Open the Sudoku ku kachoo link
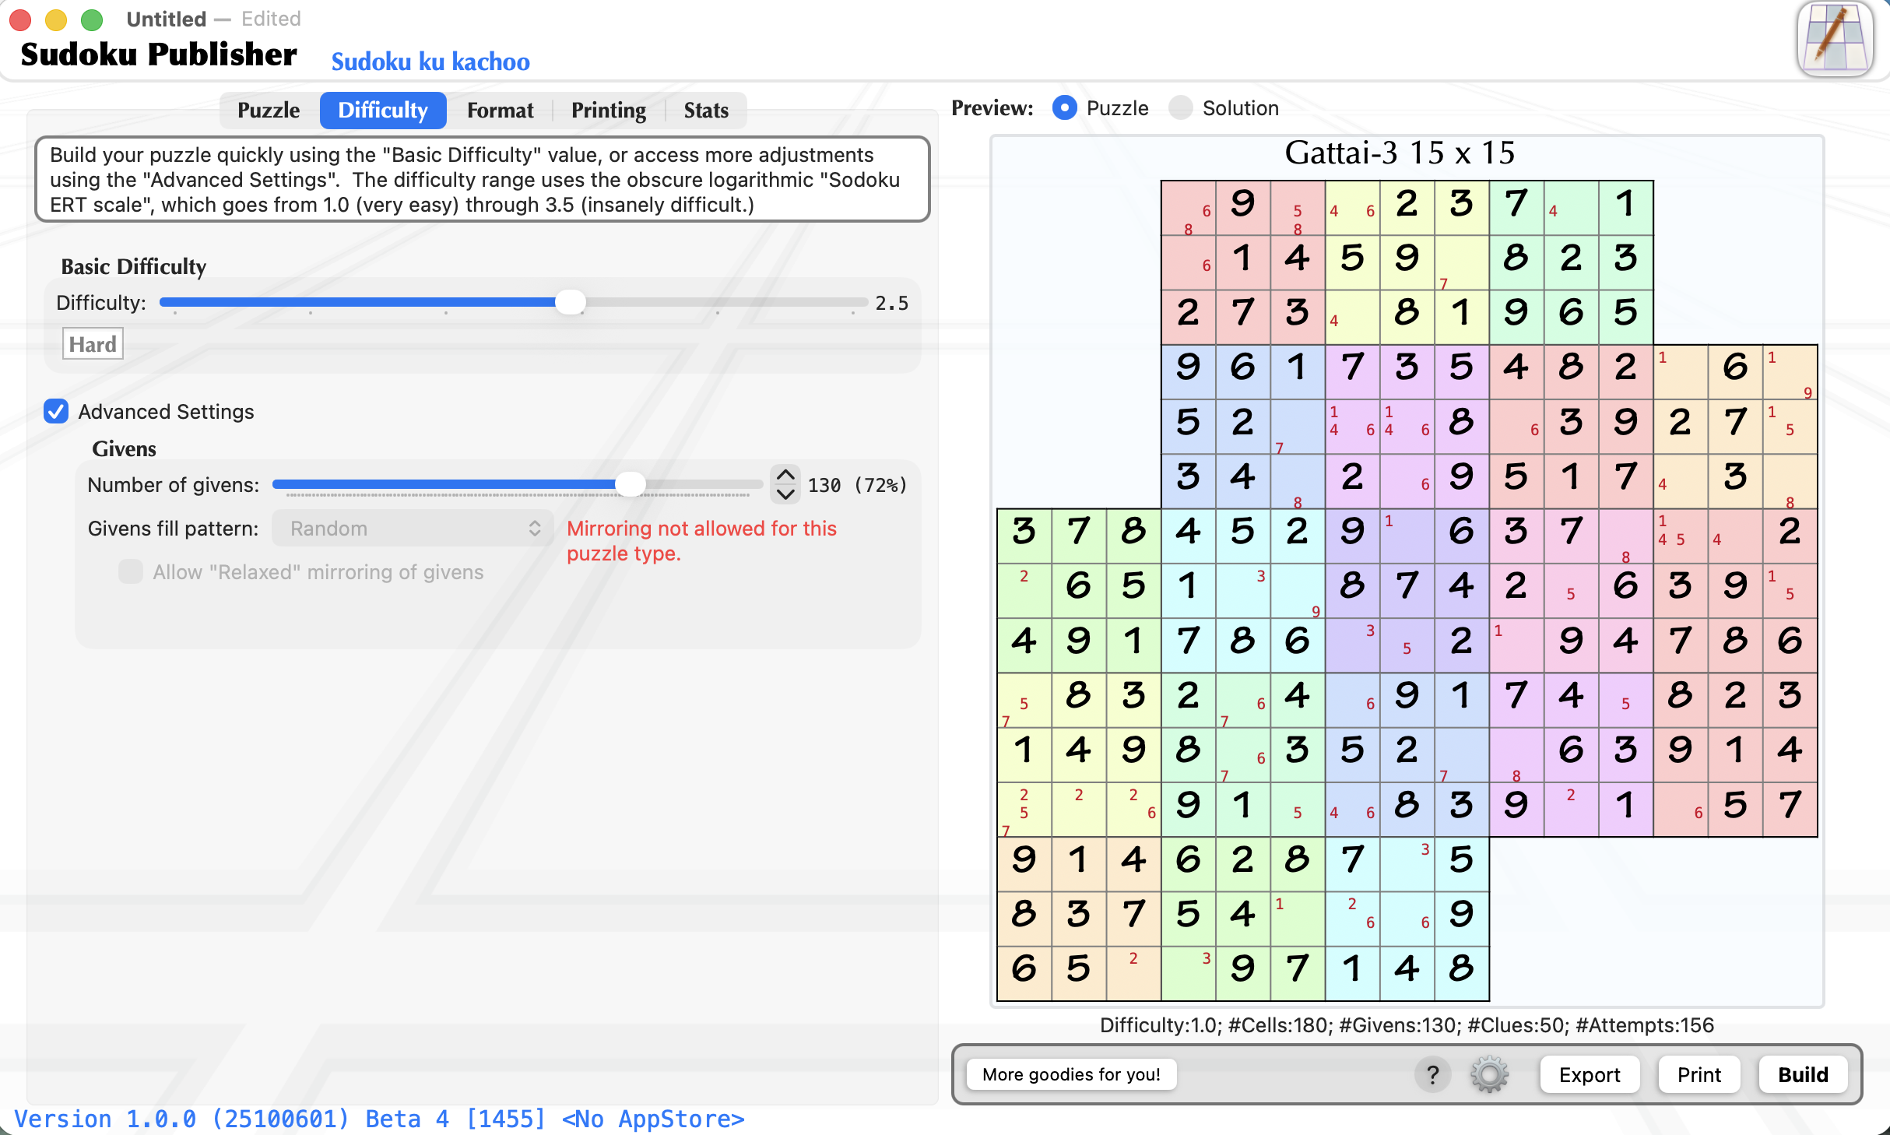The width and height of the screenshot is (1890, 1135). click(430, 61)
